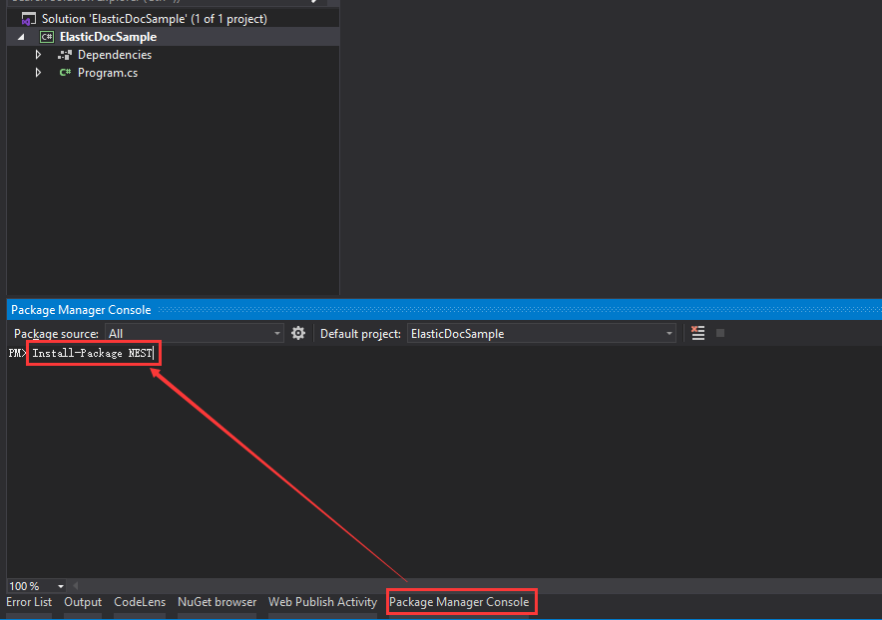
Task: Switch to the Error List tab
Action: [x=29, y=602]
